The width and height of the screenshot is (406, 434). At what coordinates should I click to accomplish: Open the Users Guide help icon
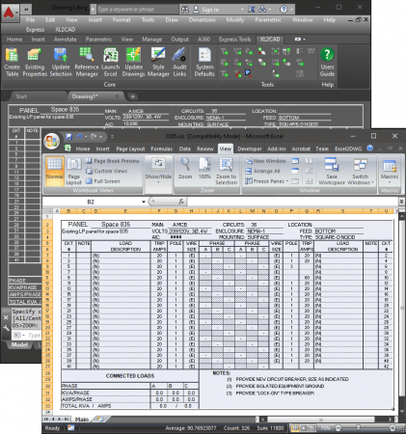click(x=327, y=62)
